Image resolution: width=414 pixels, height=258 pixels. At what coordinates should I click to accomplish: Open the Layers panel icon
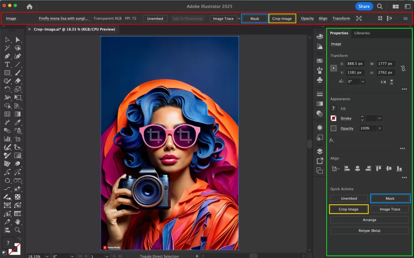[x=320, y=151]
